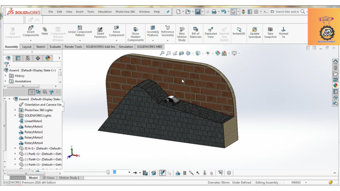Image resolution: width=340 pixels, height=191 pixels.
Task: Open DimXpertManager tab icon
Action: (x=38, y=58)
